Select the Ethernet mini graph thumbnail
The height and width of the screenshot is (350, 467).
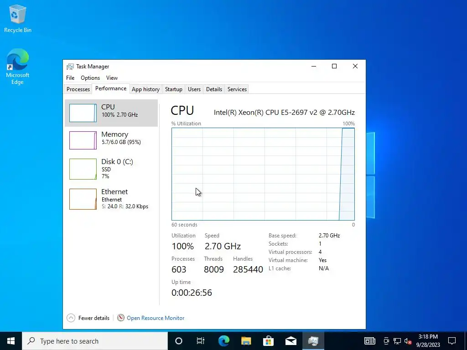pyautogui.click(x=83, y=199)
